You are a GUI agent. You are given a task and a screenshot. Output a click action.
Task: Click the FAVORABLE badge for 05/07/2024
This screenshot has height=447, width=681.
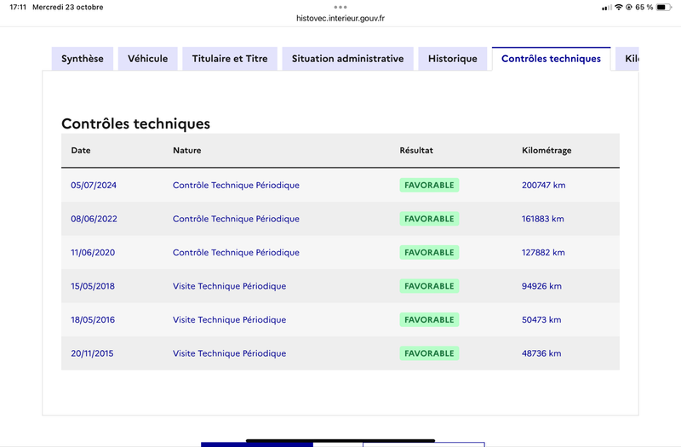pos(429,185)
